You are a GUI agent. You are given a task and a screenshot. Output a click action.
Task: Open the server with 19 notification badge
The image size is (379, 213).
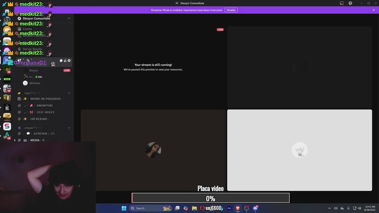[7, 88]
